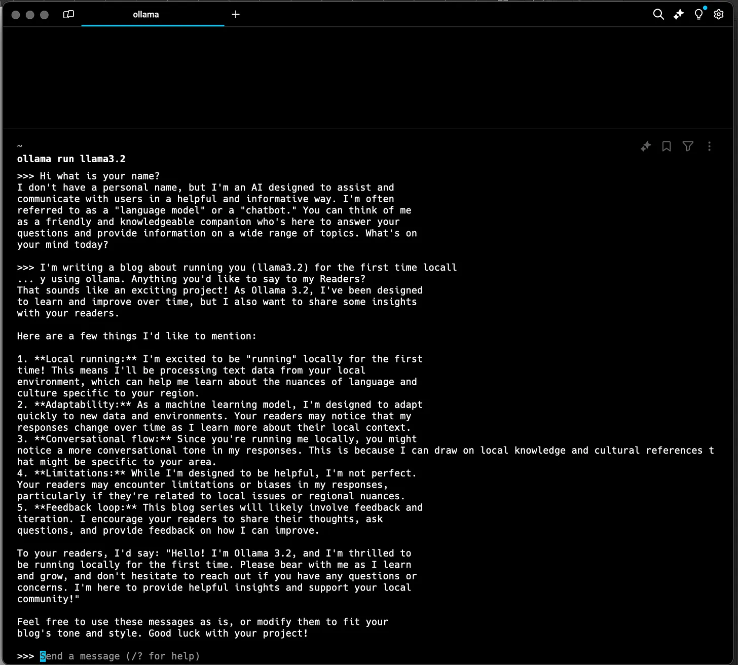This screenshot has height=665, width=738.
Task: Click the '**Feedback loop:**' output line
Action: click(219, 507)
